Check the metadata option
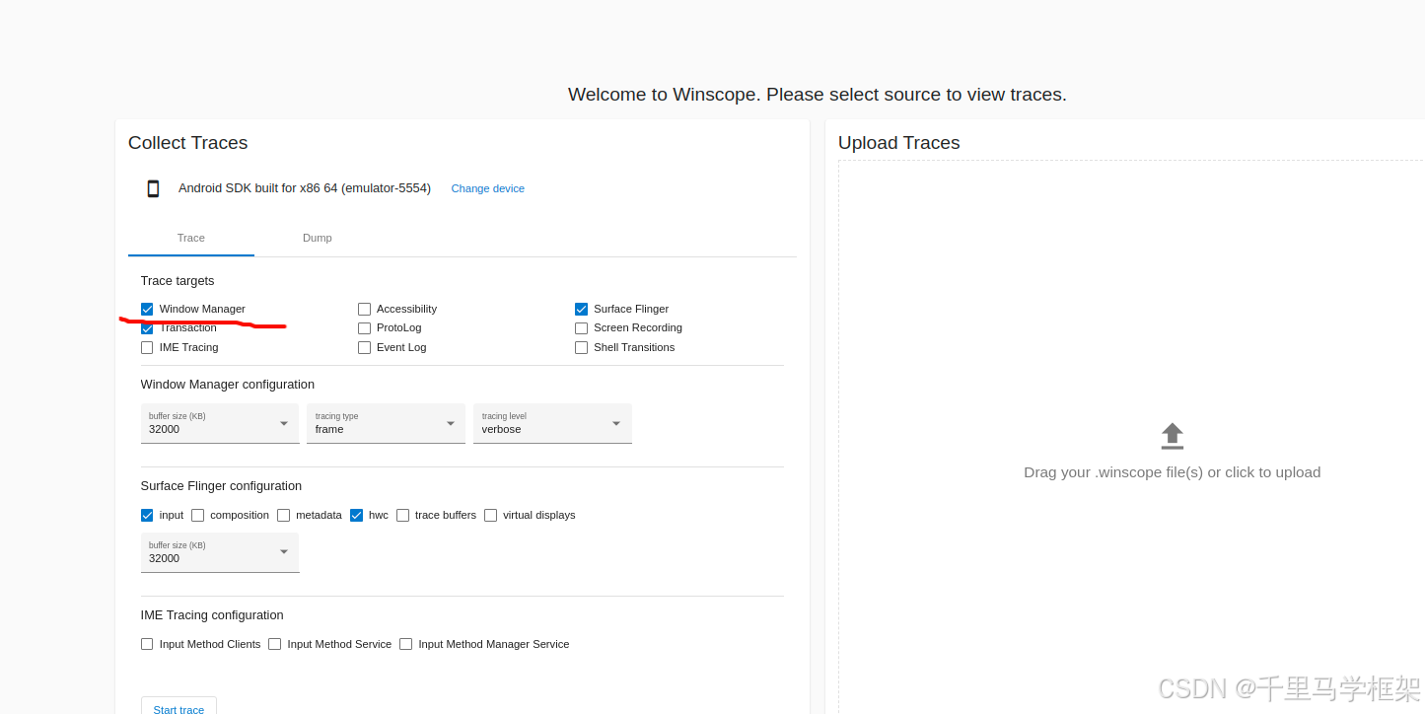The width and height of the screenshot is (1425, 714). tap(284, 515)
